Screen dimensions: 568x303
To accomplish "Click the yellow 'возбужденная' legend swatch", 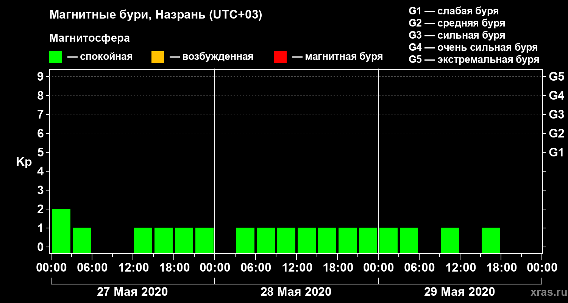I will coord(158,57).
